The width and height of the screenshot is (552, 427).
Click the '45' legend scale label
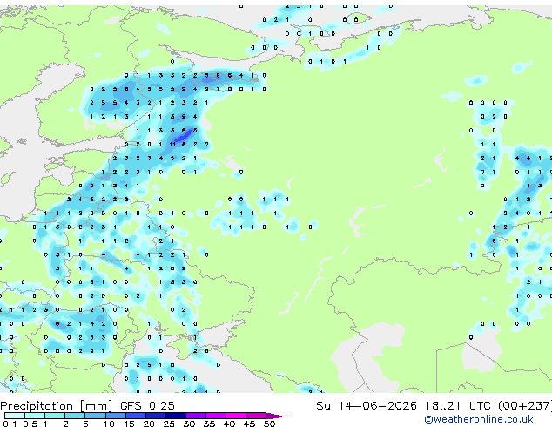(249, 424)
